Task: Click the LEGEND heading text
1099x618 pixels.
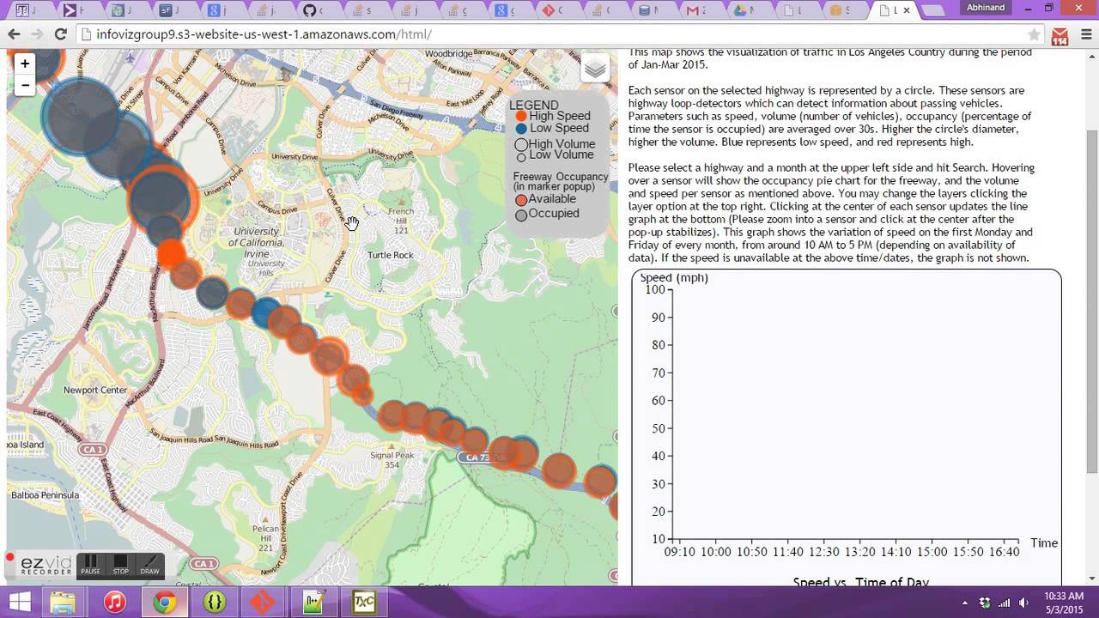Action: point(534,105)
